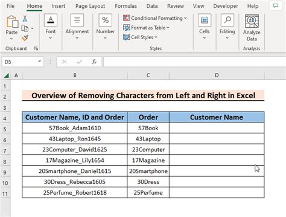
Task: Click the Paste clipboard icon
Action: click(11, 22)
